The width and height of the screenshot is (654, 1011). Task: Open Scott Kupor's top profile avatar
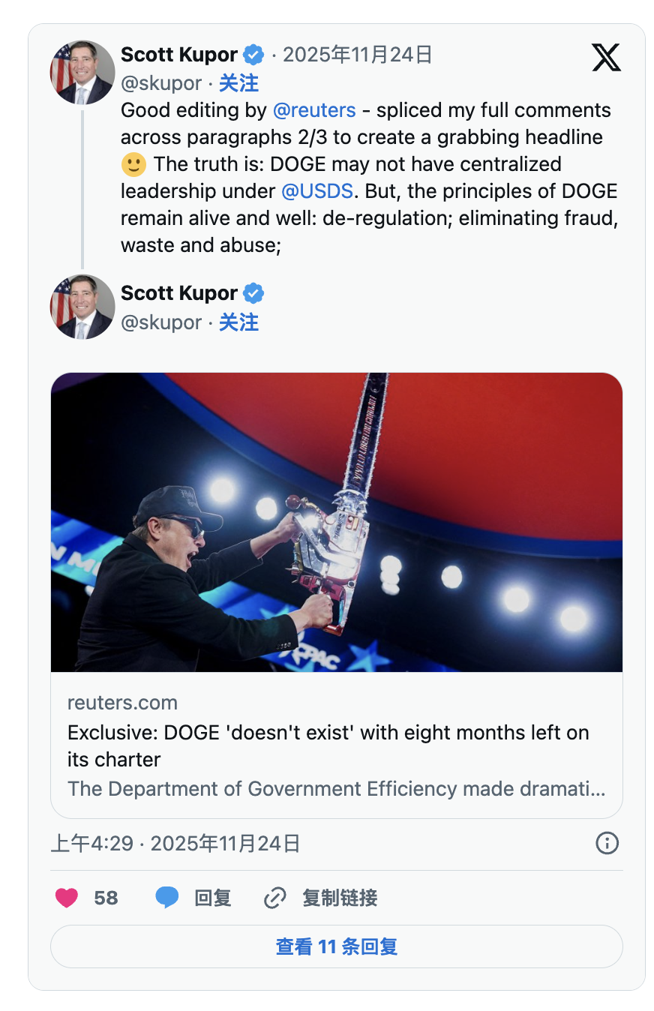click(82, 72)
